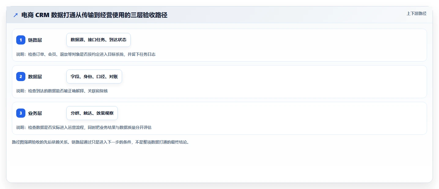Select the 分群、触达、效果观察 chip
Image resolution: width=439 pixels, height=189 pixels.
(92, 113)
